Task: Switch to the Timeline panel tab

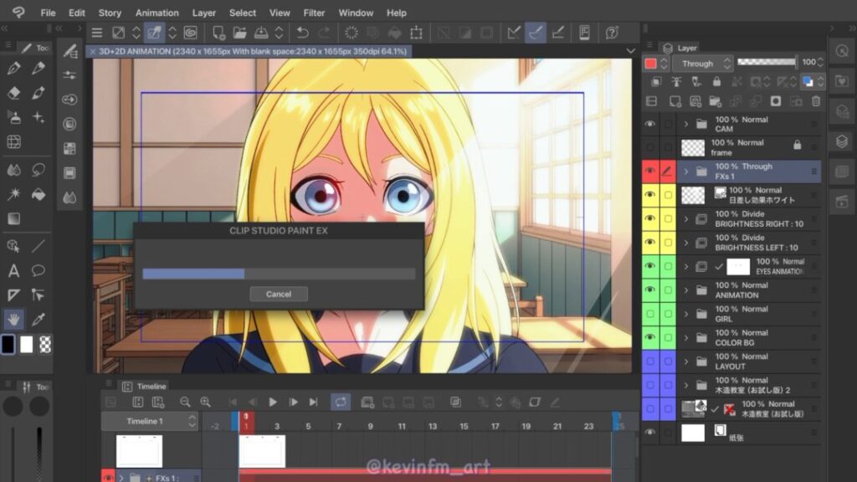Action: click(x=145, y=387)
